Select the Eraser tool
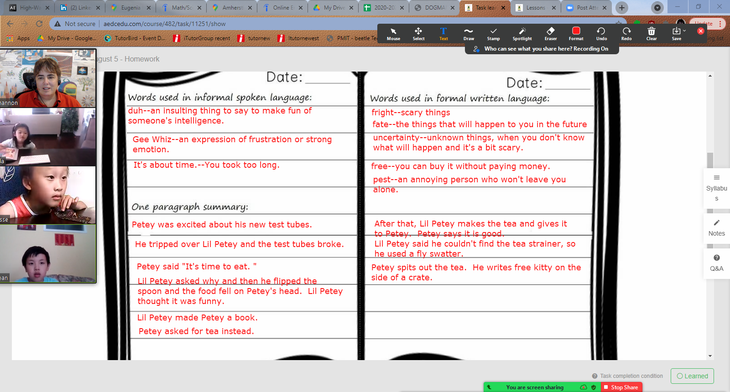The width and height of the screenshot is (730, 392). (551, 34)
